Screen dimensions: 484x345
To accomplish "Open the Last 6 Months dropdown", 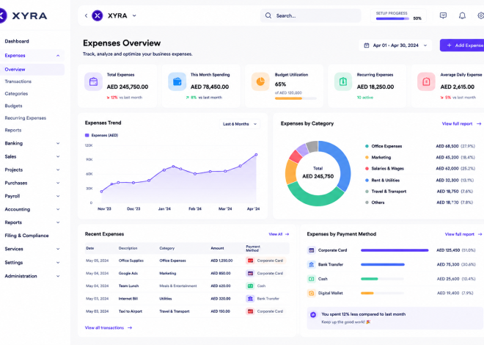I will pyautogui.click(x=240, y=124).
